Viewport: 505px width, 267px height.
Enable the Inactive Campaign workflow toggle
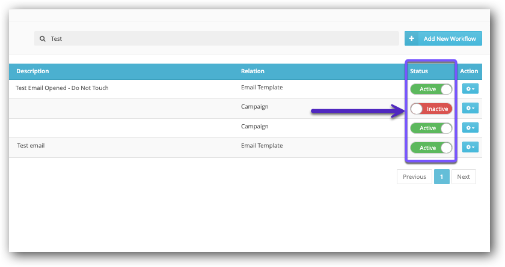tap(431, 109)
